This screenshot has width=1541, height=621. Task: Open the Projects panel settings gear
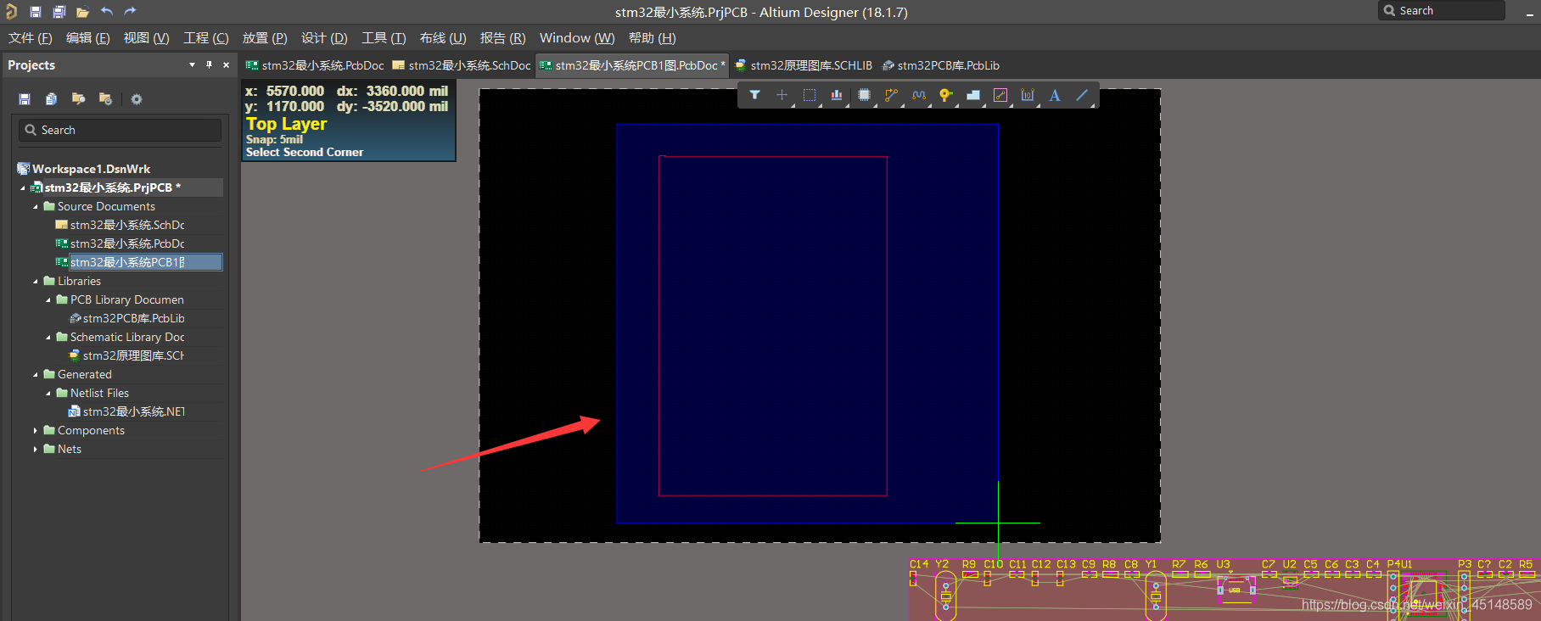pyautogui.click(x=137, y=99)
